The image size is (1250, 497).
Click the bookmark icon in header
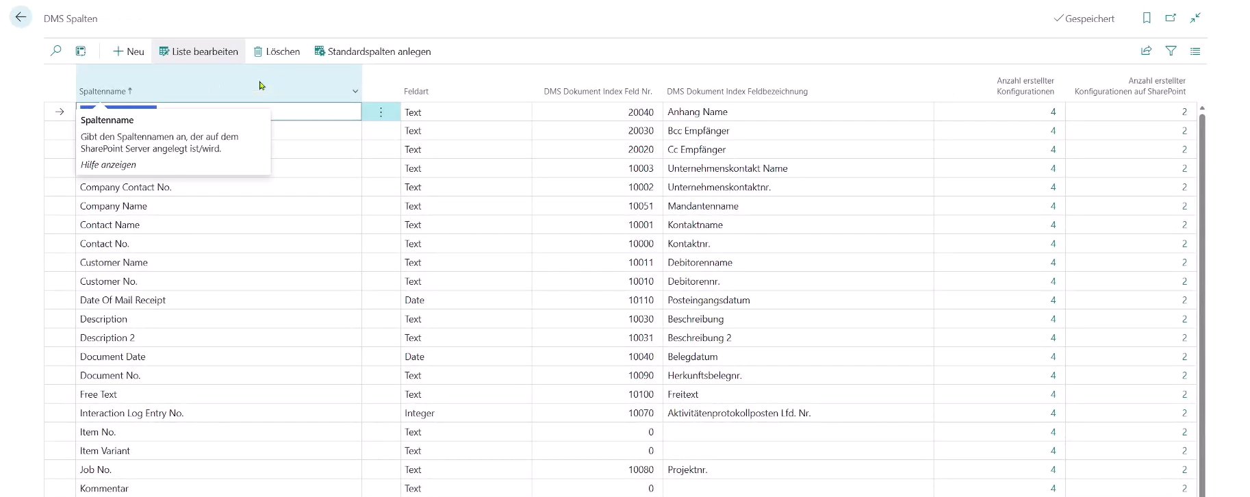click(1147, 18)
